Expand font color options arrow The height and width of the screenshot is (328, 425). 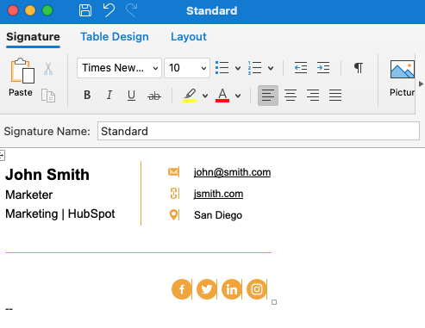(x=238, y=96)
